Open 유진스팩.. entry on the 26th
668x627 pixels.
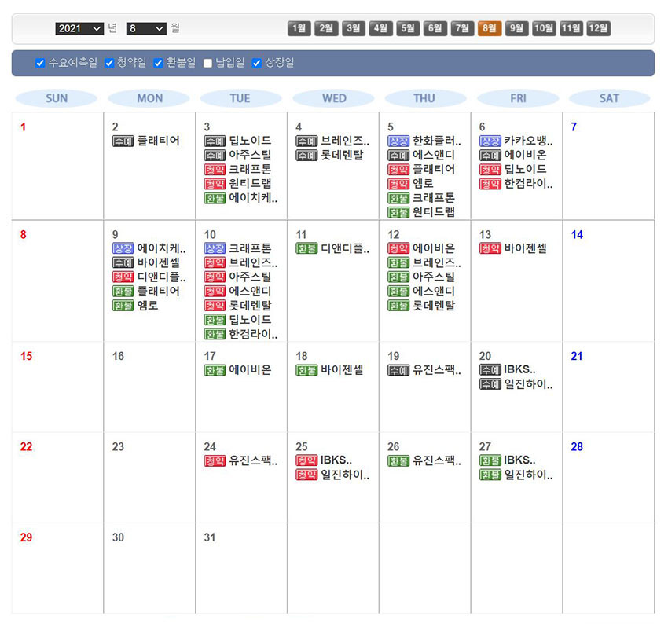click(x=437, y=460)
